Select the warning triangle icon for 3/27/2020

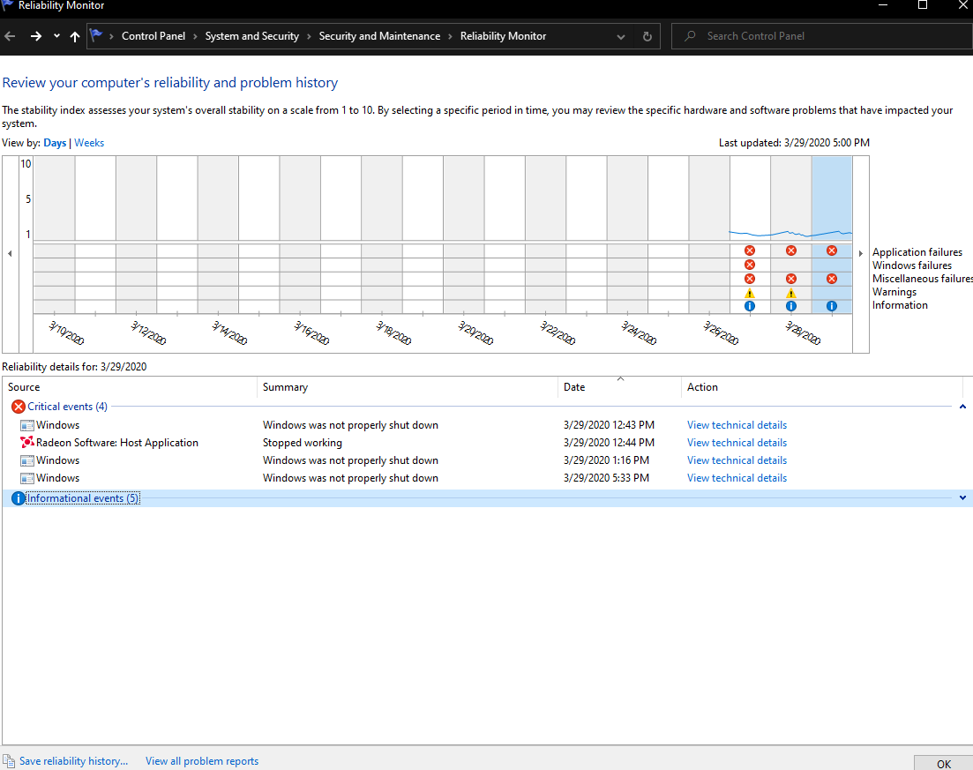click(x=750, y=294)
